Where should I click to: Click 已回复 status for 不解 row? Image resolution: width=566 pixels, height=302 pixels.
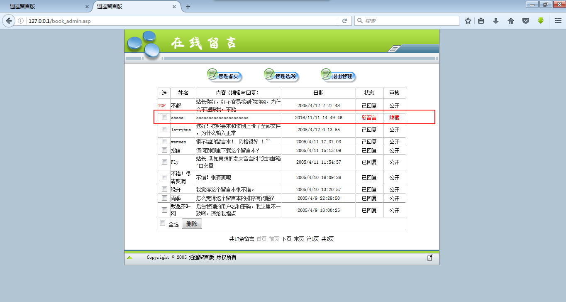(x=369, y=106)
